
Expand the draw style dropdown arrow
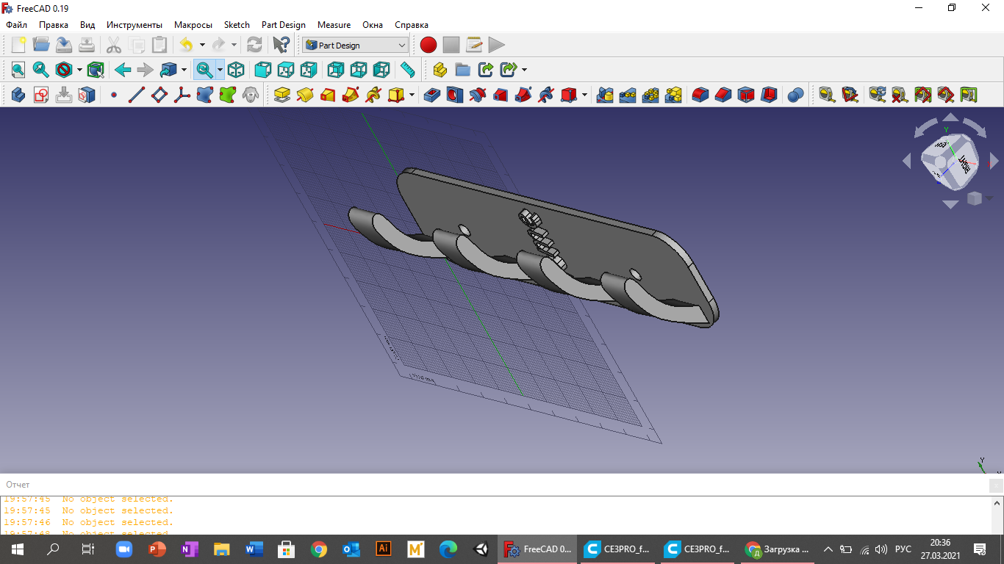pyautogui.click(x=79, y=70)
